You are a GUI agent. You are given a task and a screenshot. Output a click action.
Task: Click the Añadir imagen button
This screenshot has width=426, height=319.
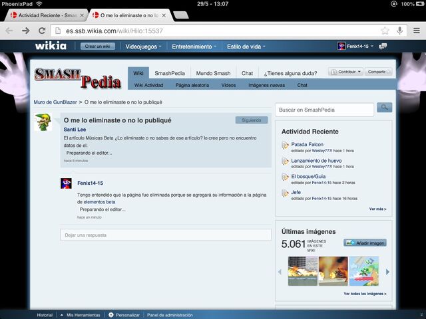(x=365, y=243)
